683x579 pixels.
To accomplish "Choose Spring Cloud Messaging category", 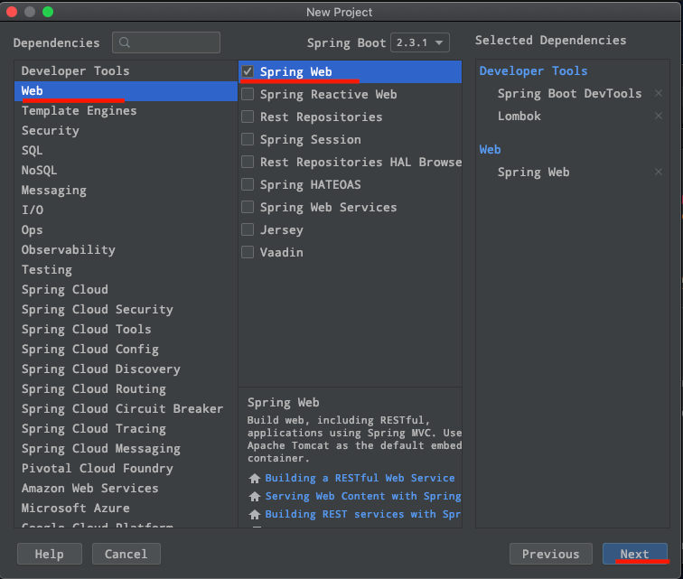I will tap(126, 449).
